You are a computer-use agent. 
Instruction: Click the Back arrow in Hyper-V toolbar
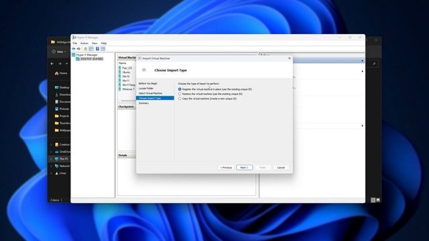coord(74,49)
